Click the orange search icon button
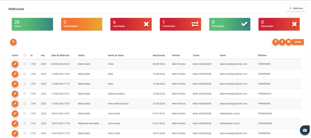 point(13,42)
